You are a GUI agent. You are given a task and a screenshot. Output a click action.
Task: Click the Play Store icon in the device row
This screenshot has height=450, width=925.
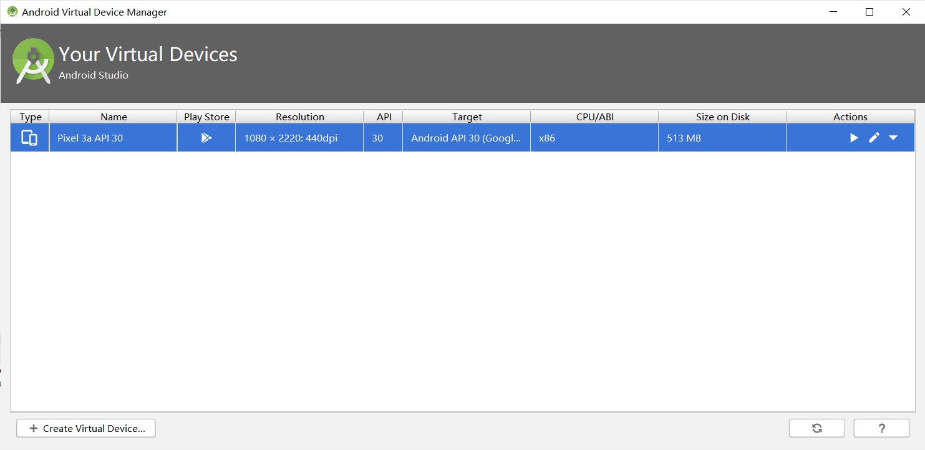206,138
